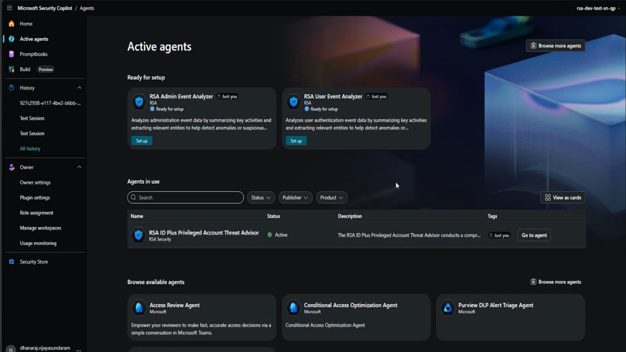Screen dimensions: 626x352
Task: Click top Browse more agents button
Action: pyautogui.click(x=556, y=46)
